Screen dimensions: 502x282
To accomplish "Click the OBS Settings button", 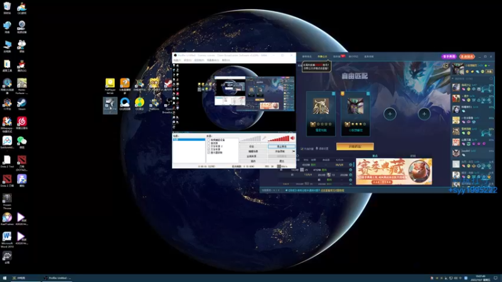I will [x=253, y=147].
